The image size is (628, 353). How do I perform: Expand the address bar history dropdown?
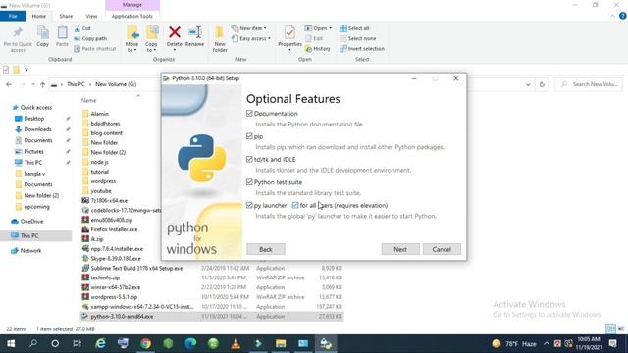[528, 84]
